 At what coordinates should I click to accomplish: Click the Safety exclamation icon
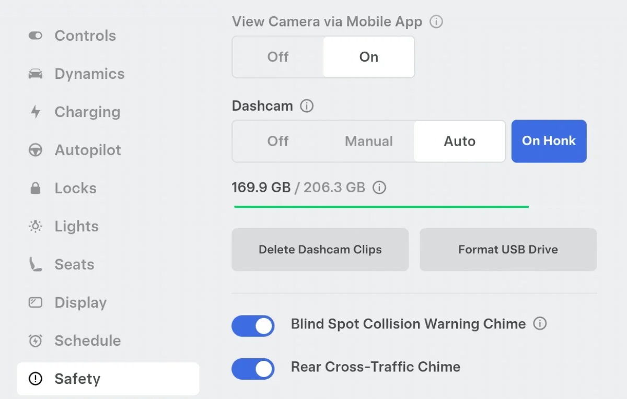coord(34,379)
